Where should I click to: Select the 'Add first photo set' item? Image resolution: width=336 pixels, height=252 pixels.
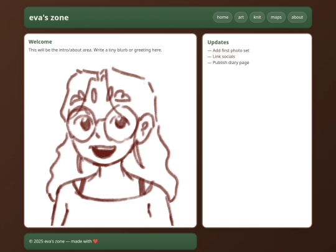(228, 50)
